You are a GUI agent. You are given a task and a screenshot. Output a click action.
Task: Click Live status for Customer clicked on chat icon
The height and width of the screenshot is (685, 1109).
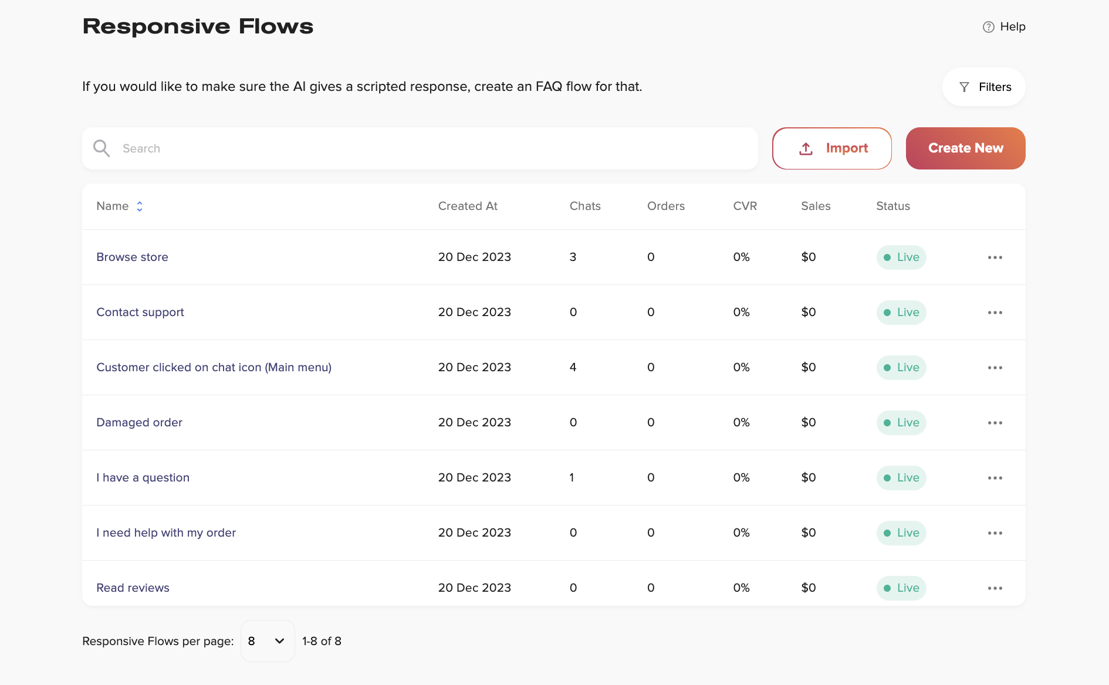tap(901, 368)
